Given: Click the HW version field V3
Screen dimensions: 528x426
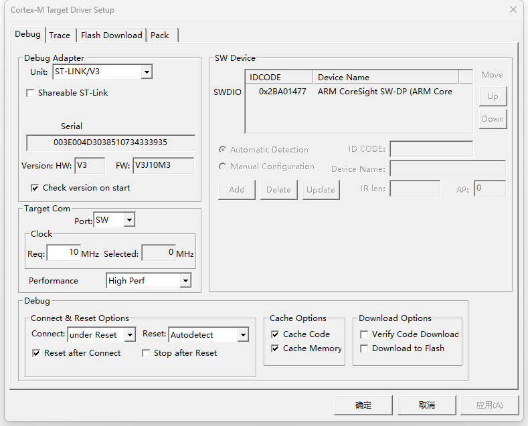Looking at the screenshot, I should point(90,165).
